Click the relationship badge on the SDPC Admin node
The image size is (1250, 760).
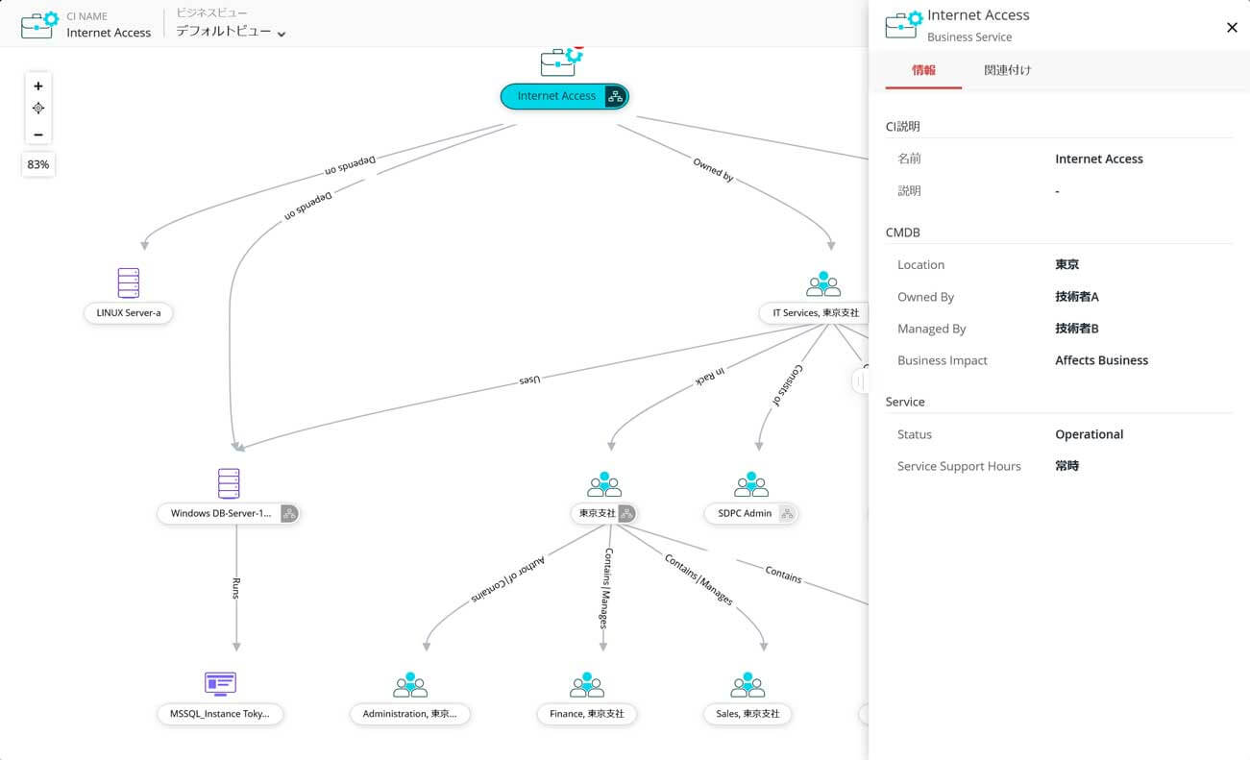(786, 513)
